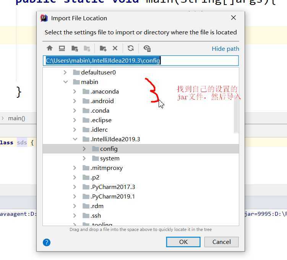287x260 pixels.
Task: Click the sds class name in editor
Action: click(22, 142)
